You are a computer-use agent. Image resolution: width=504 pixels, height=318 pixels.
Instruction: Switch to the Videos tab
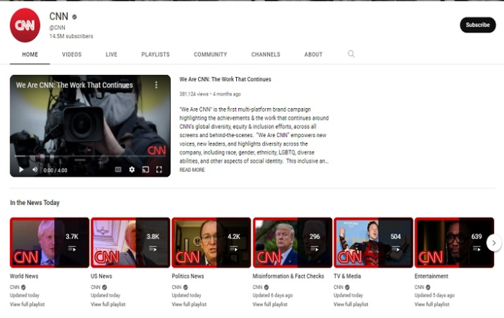(72, 54)
